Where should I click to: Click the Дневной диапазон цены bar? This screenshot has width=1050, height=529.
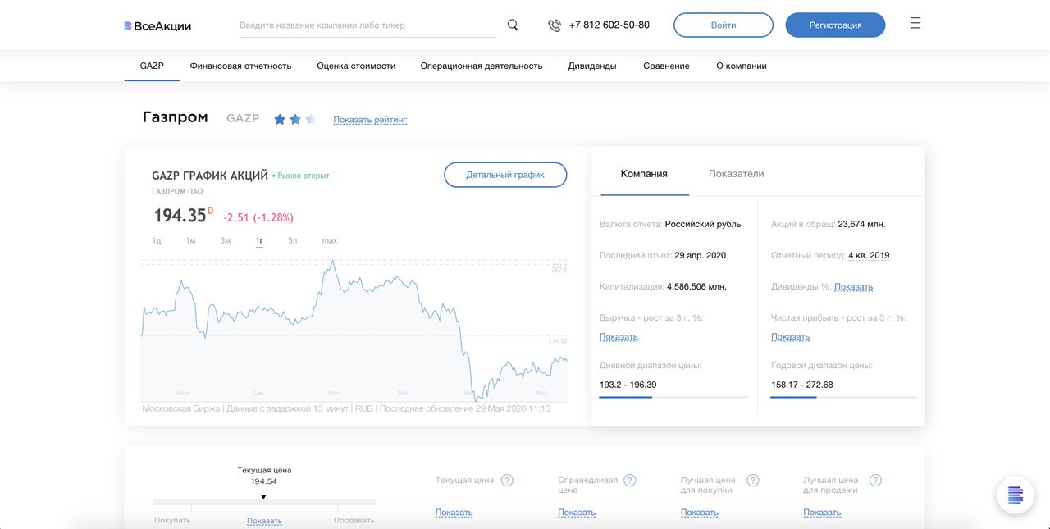tap(673, 397)
